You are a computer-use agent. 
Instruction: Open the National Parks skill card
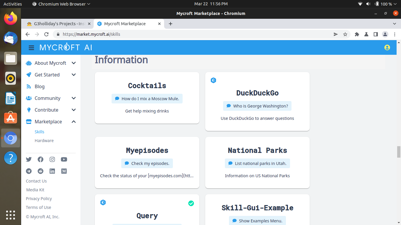pos(257,163)
